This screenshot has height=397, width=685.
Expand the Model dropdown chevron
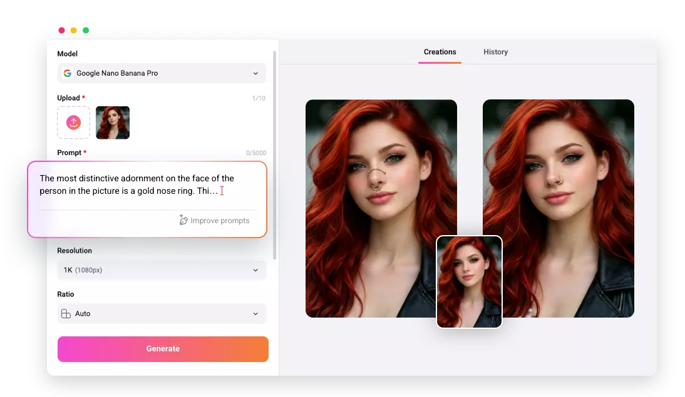[255, 74]
